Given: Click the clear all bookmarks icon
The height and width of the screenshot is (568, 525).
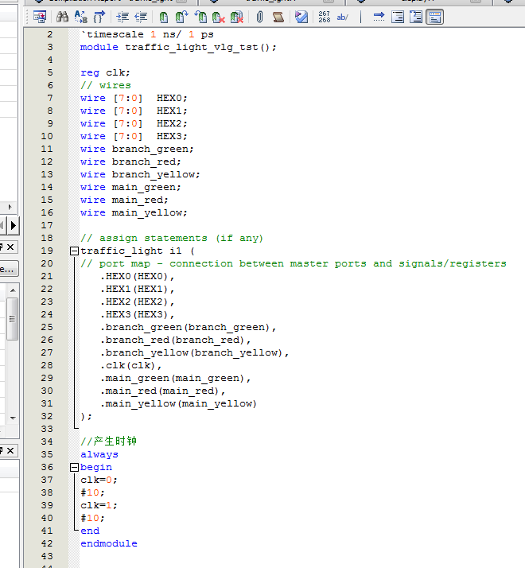Looking at the screenshot, I should 237,17.
